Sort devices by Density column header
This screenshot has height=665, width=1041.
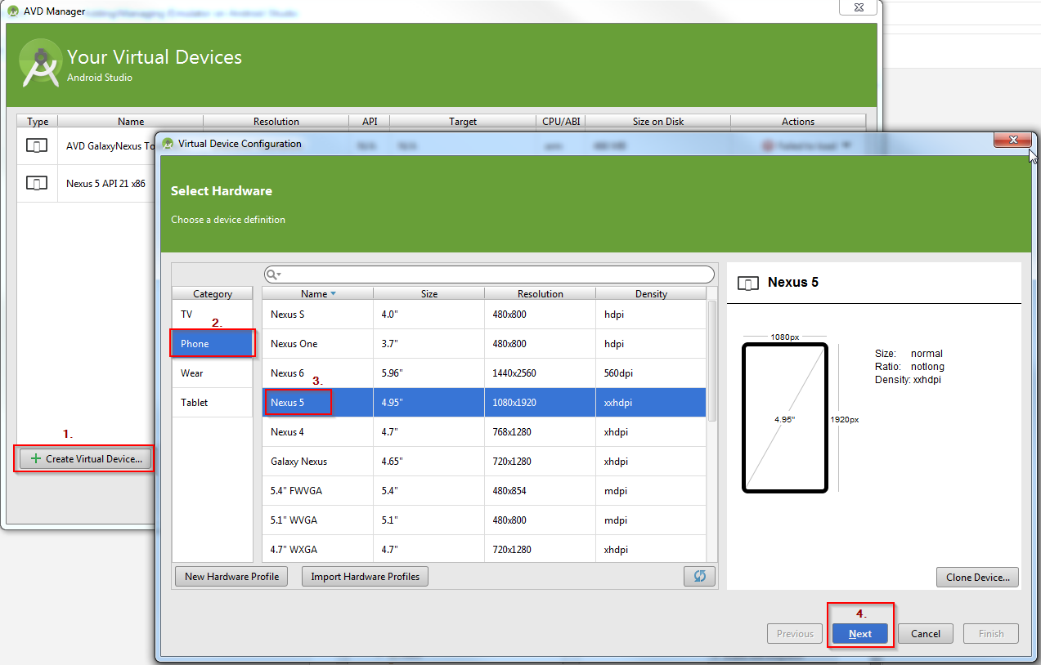pos(651,293)
